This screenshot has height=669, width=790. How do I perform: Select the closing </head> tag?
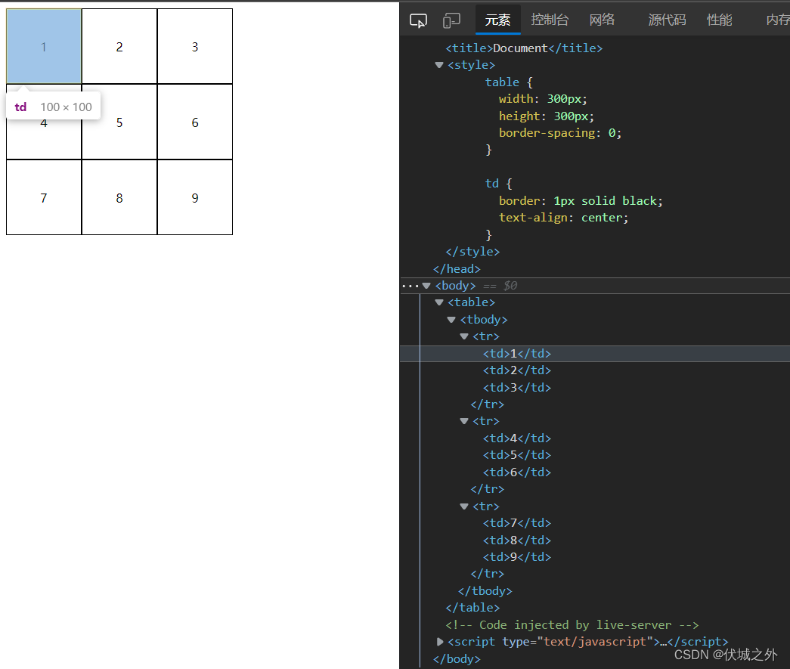point(457,268)
